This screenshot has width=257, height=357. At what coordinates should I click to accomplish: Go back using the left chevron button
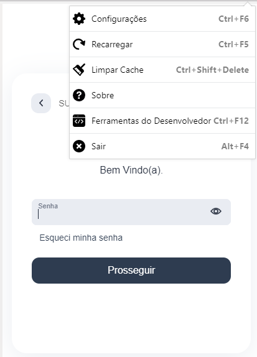pos(41,103)
